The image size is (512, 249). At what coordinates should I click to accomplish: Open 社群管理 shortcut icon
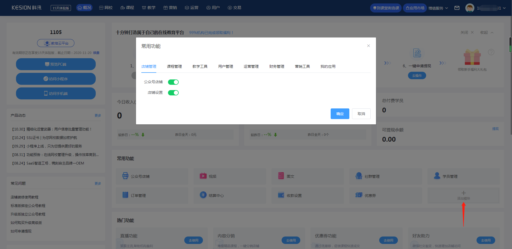pos(359,176)
